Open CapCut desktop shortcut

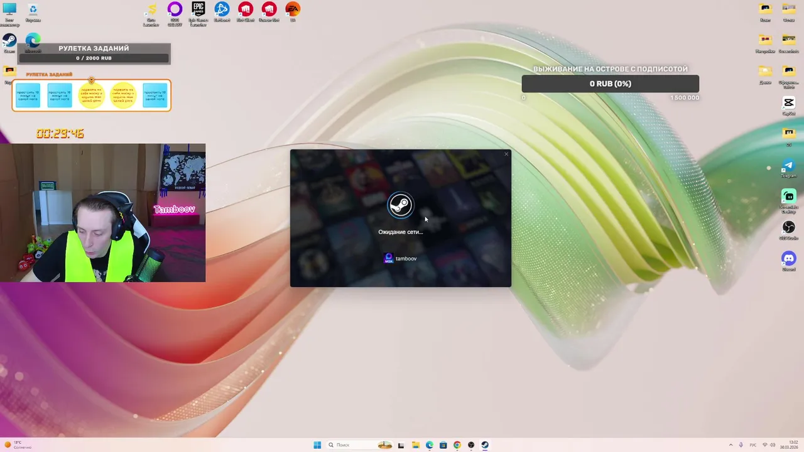tap(789, 105)
